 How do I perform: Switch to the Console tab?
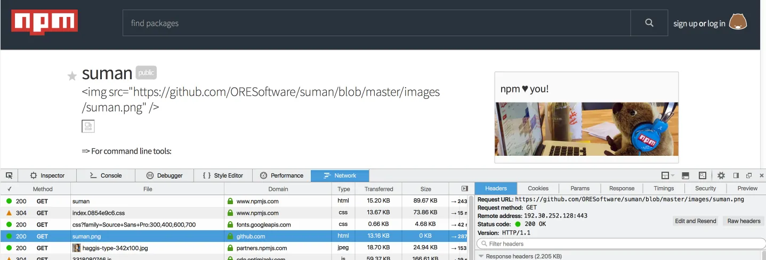[x=106, y=175]
